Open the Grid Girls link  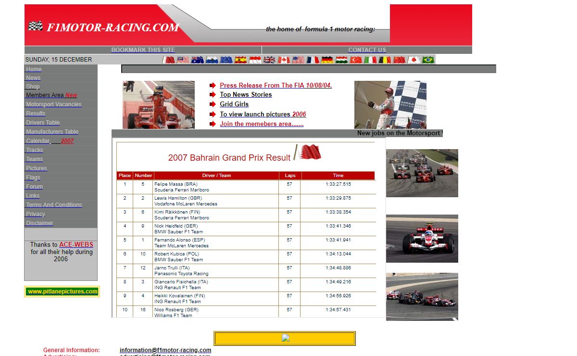tap(234, 104)
